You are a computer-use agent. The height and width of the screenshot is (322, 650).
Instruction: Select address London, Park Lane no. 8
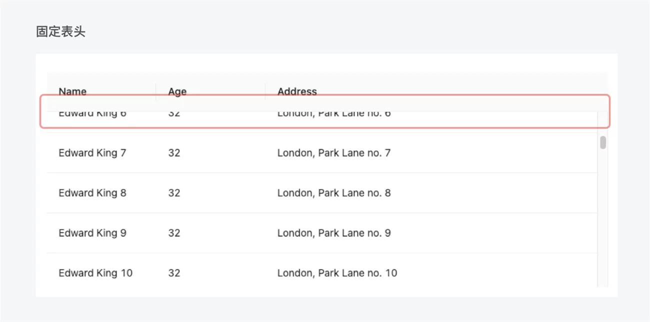click(x=333, y=193)
